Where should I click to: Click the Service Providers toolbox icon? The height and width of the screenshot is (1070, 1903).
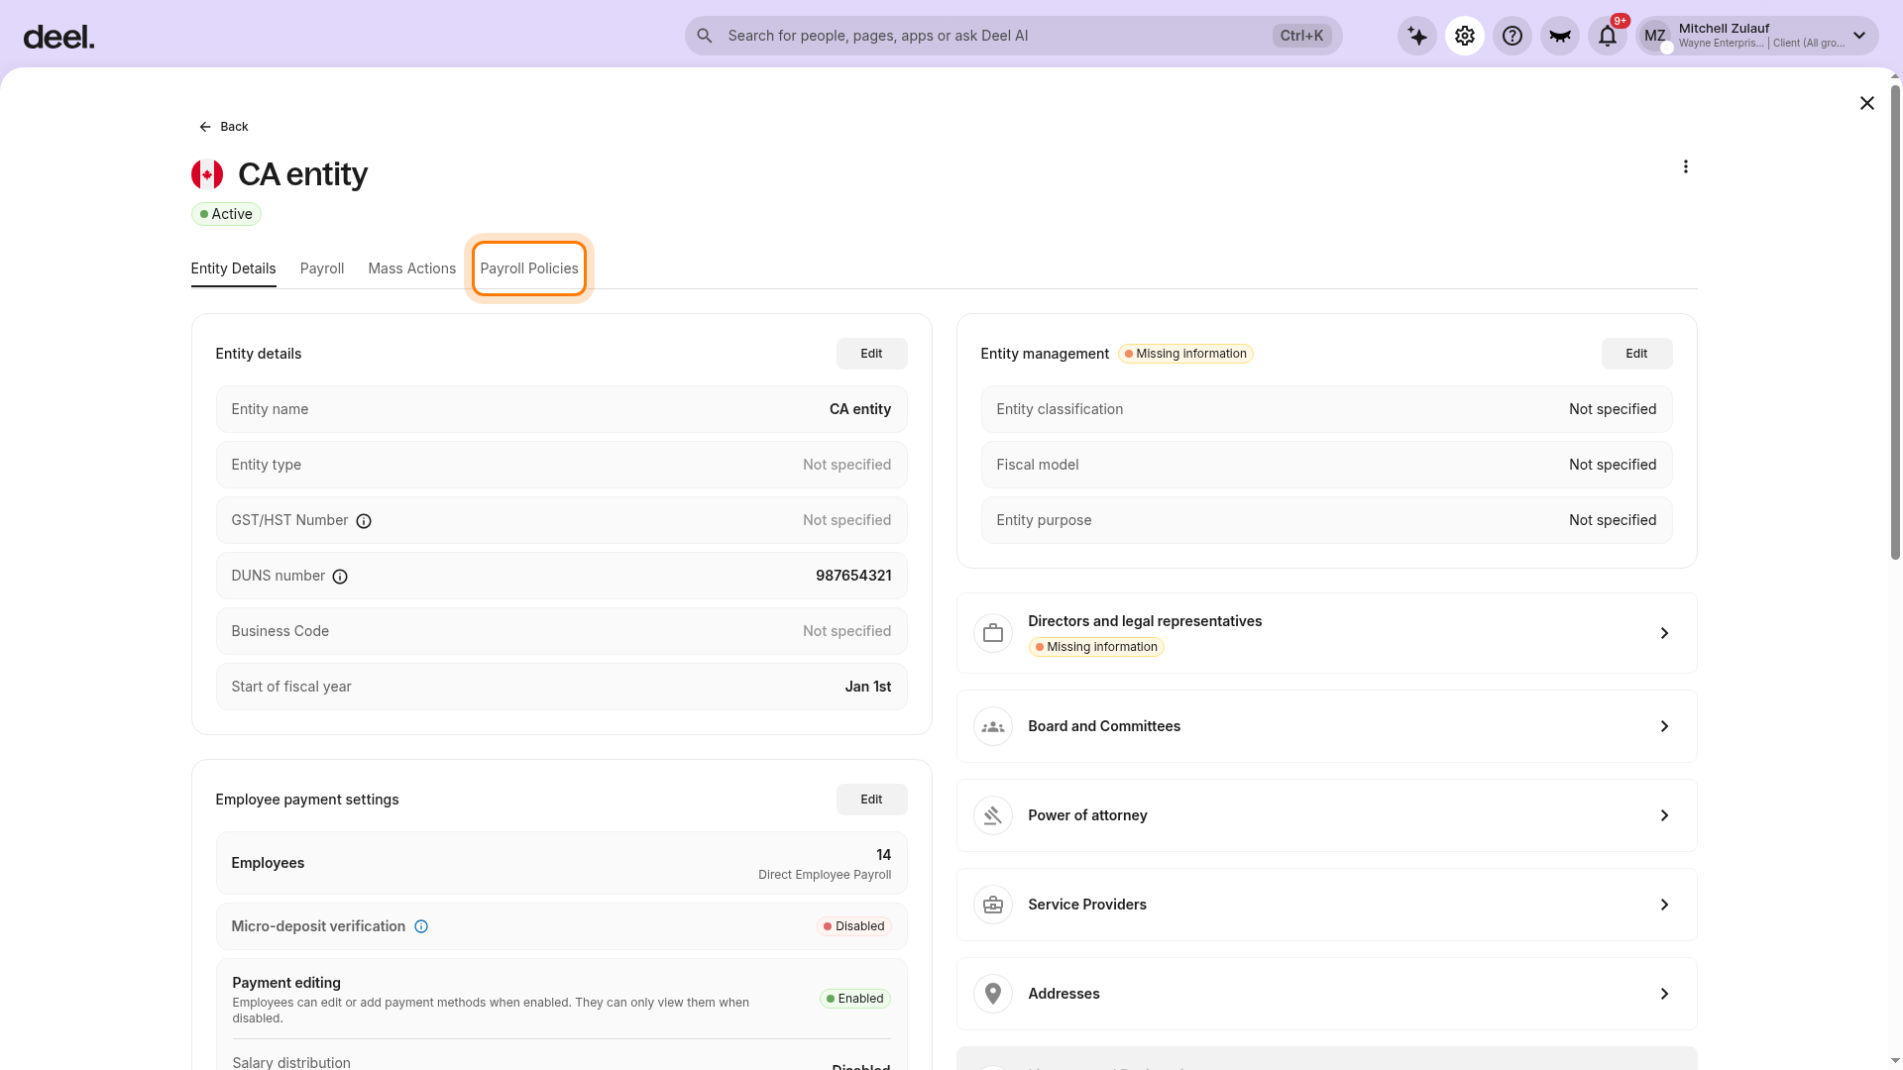coord(993,905)
